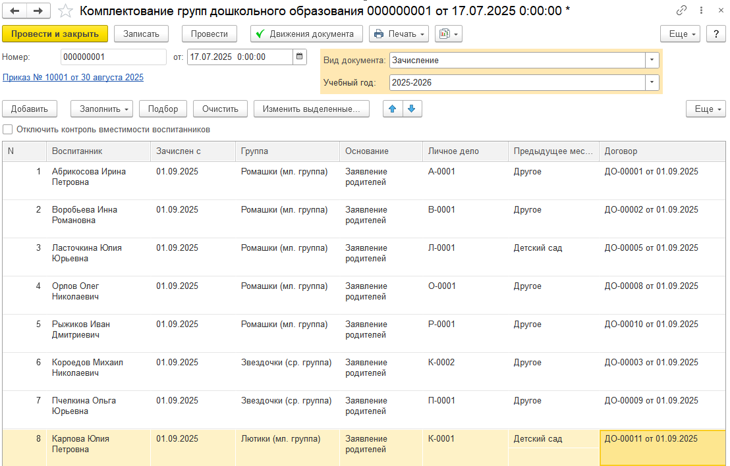
Task: Expand the Вид документа dropdown
Action: (652, 60)
